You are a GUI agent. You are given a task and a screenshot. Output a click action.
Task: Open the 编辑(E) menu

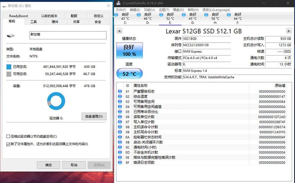(x=135, y=10)
